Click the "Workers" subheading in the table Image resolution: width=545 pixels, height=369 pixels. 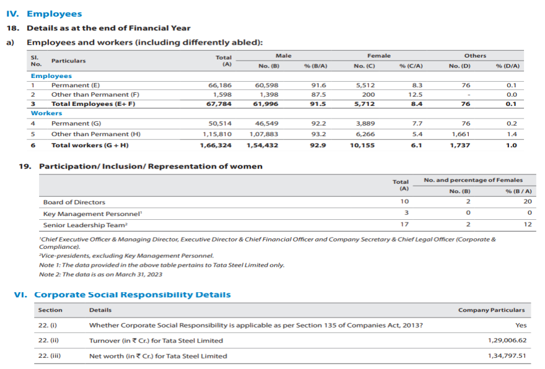pos(46,113)
